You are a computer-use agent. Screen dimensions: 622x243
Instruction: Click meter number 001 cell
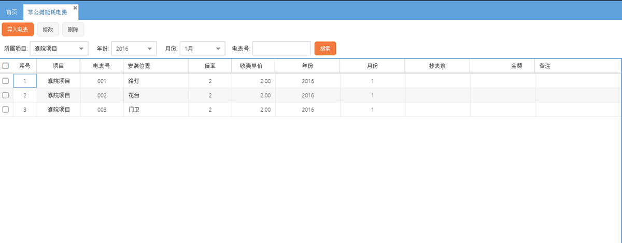click(102, 81)
